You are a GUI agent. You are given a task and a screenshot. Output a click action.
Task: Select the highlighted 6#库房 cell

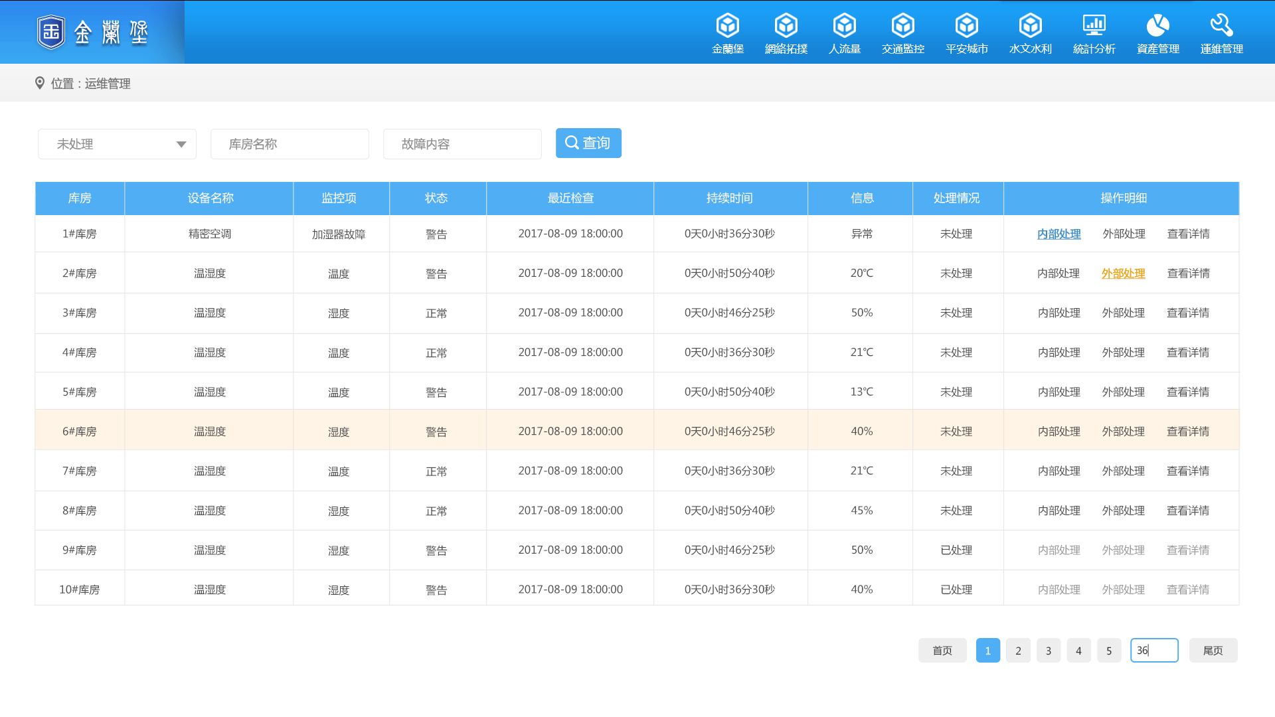coord(80,432)
